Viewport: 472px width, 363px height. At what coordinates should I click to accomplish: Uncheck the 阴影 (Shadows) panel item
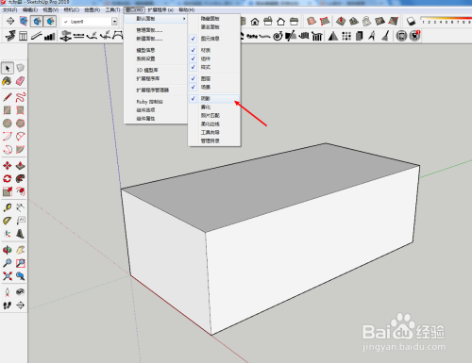click(214, 99)
